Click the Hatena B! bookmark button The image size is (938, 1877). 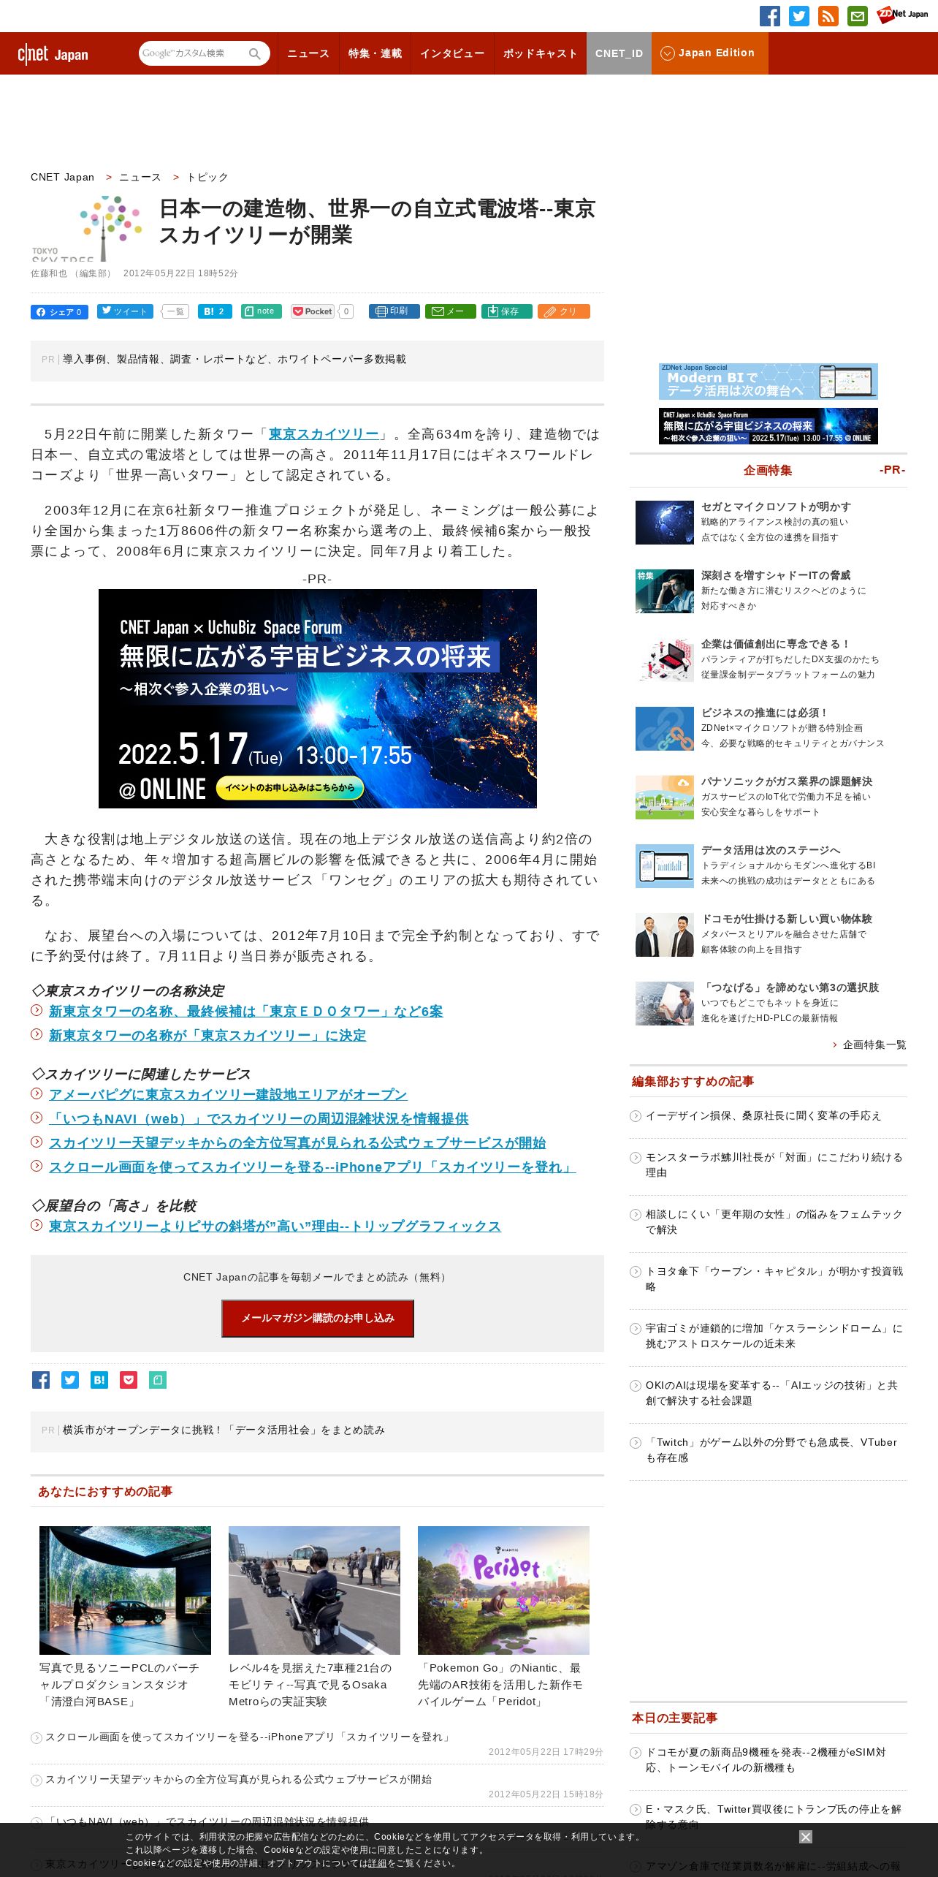[215, 311]
